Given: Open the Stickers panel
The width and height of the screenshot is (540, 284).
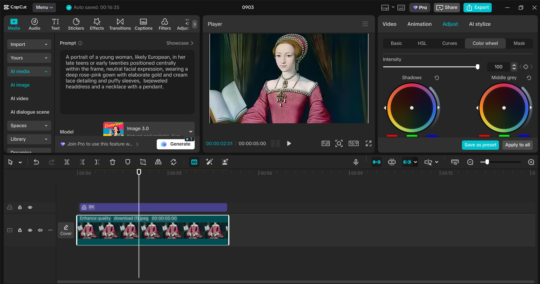Looking at the screenshot, I should (x=76, y=24).
